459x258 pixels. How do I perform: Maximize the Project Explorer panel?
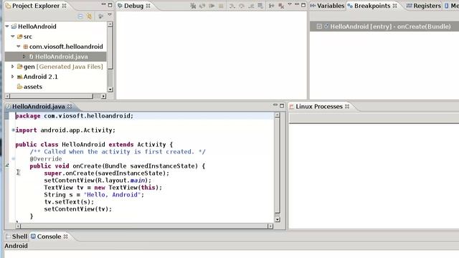coord(110,5)
